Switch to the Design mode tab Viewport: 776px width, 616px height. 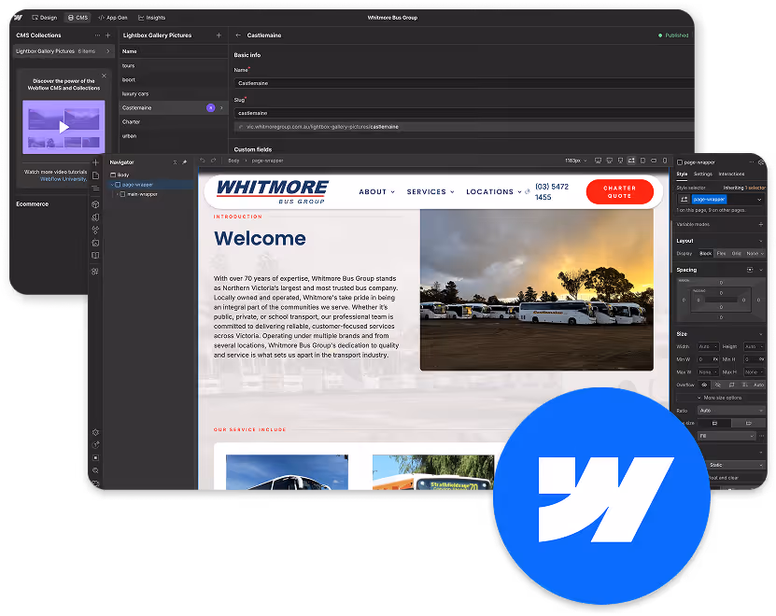pos(45,18)
